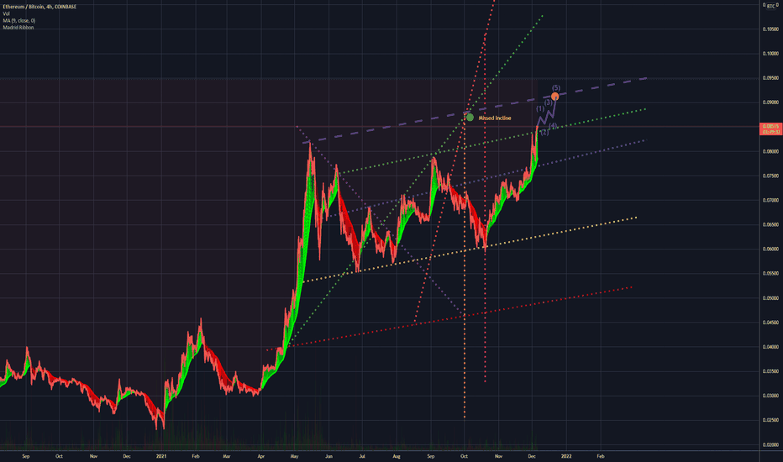
Task: Select the Madrid Ribbon indicator label
Action: tap(18, 28)
